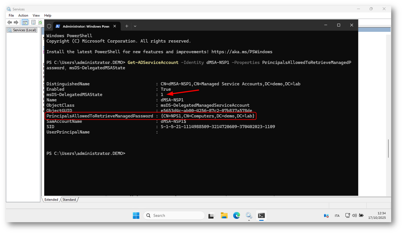Click the Services window title bar icon

pos(9,9)
